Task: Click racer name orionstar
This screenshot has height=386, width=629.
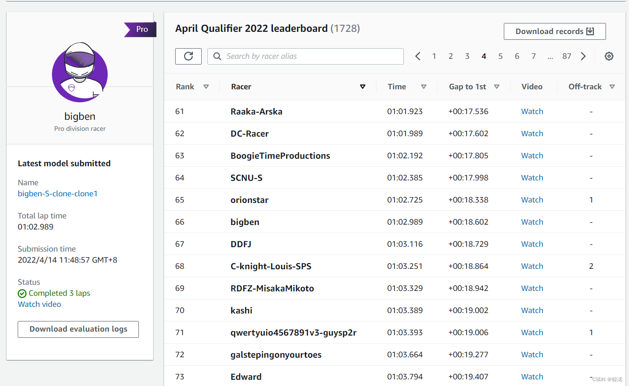Action: click(x=249, y=200)
